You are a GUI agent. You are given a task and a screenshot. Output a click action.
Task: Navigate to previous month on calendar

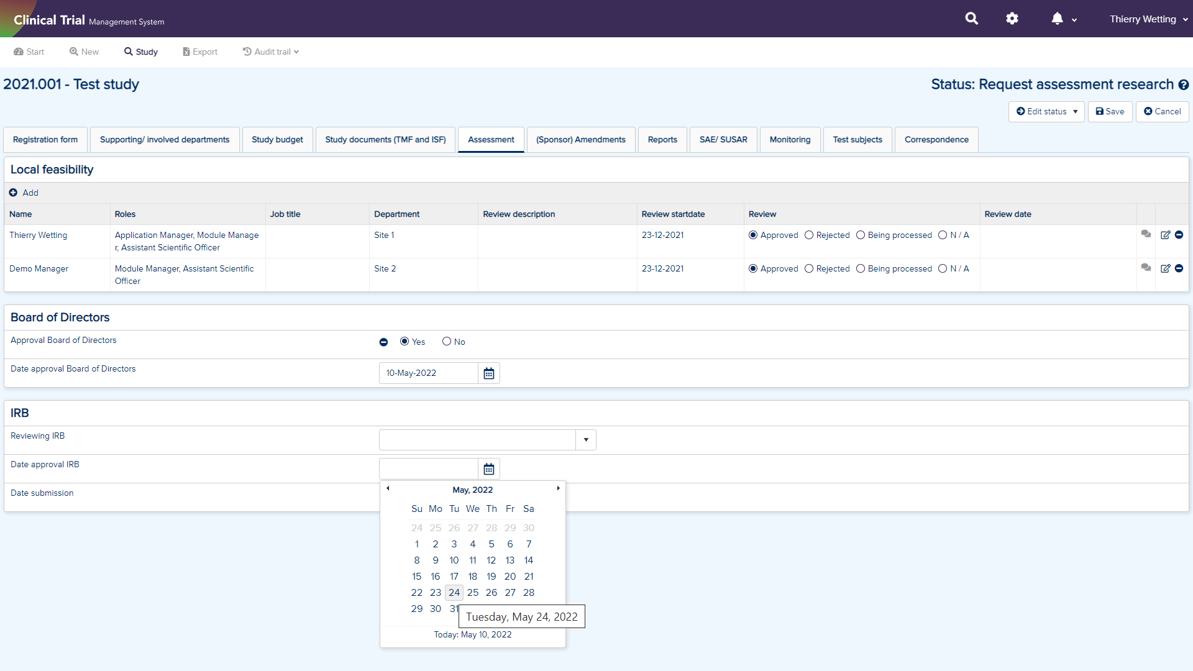point(388,489)
